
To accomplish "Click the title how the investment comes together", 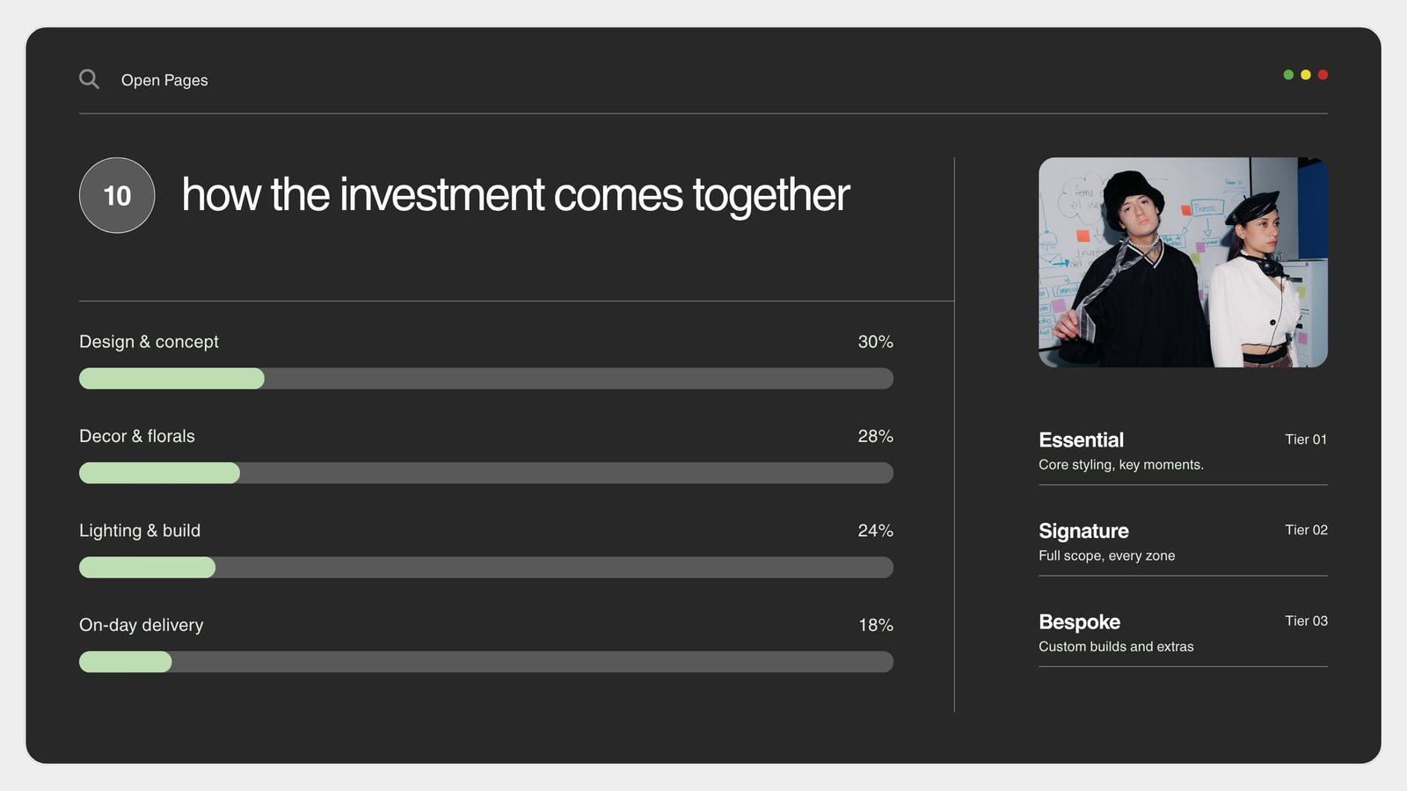I will click(x=515, y=195).
